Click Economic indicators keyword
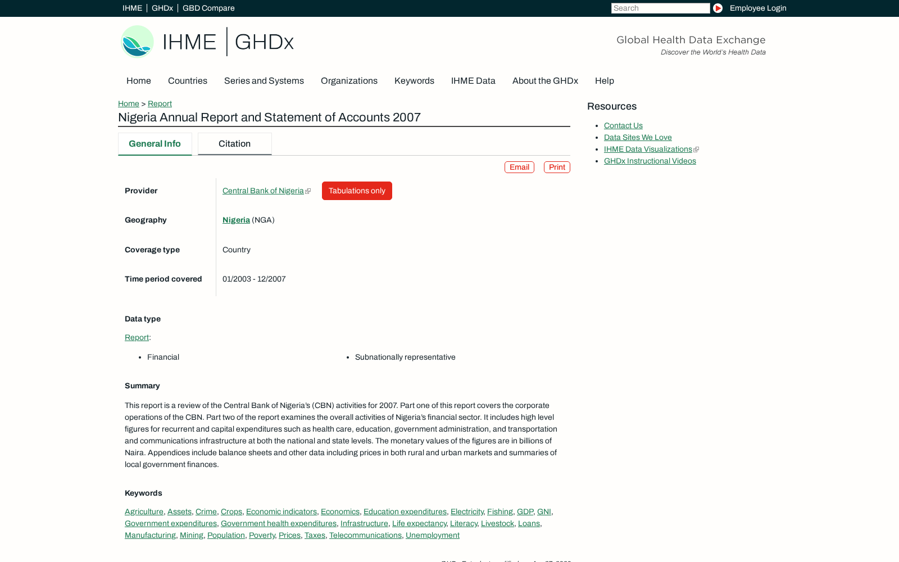899x562 pixels. [x=281, y=512]
